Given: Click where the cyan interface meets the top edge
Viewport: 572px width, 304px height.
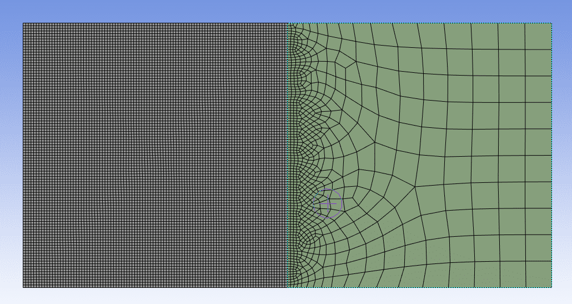Looking at the screenshot, I should (288, 23).
